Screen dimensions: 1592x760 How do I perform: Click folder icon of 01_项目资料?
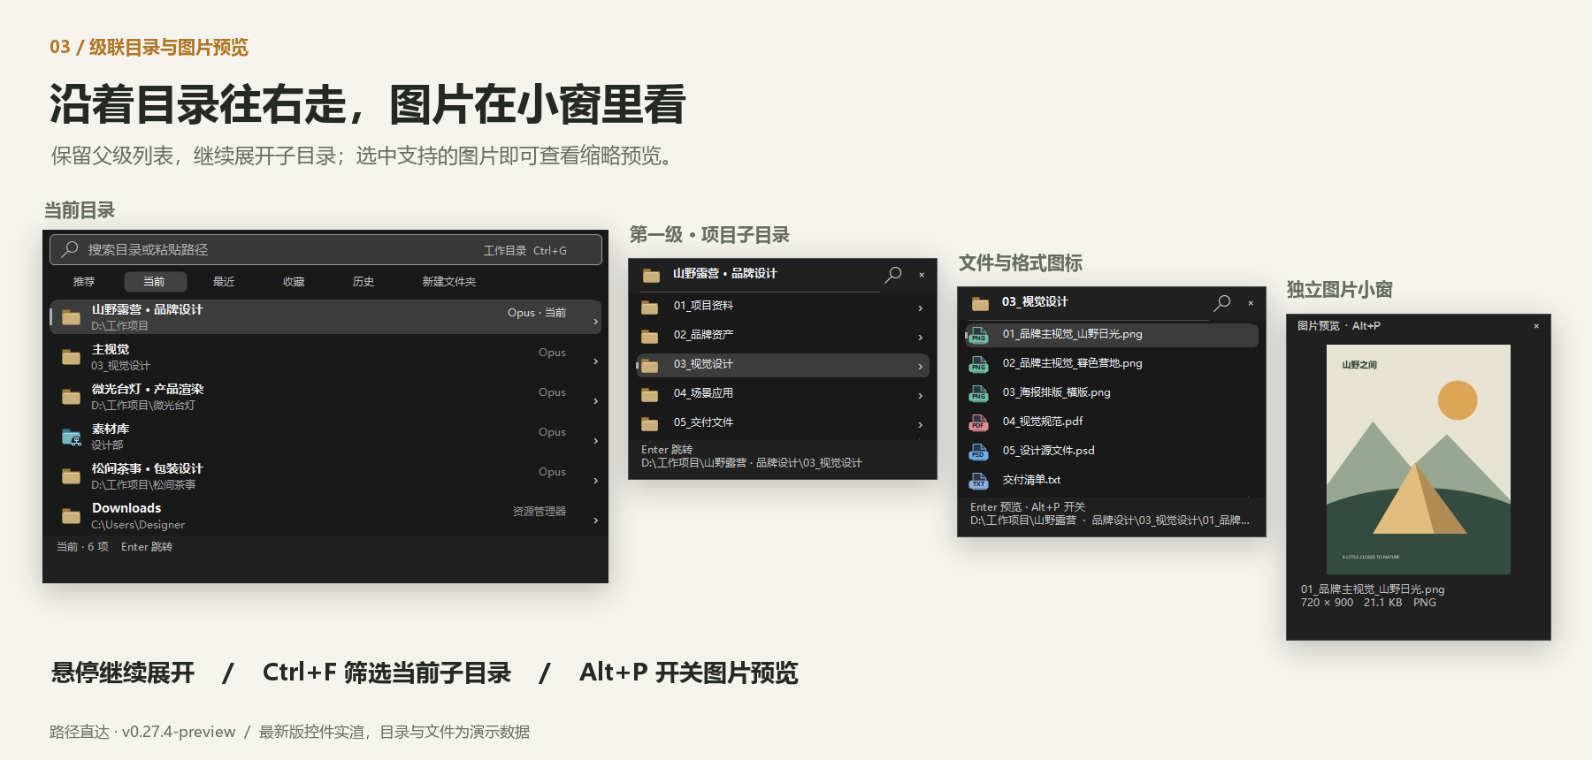click(x=650, y=307)
